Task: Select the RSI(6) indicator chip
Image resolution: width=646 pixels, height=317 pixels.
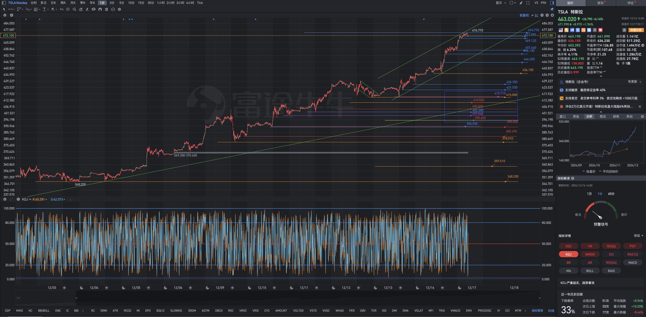Action: point(611,246)
